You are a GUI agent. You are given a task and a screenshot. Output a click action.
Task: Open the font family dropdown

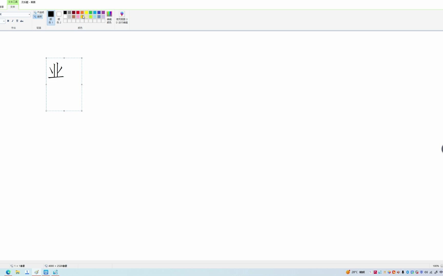29,14
